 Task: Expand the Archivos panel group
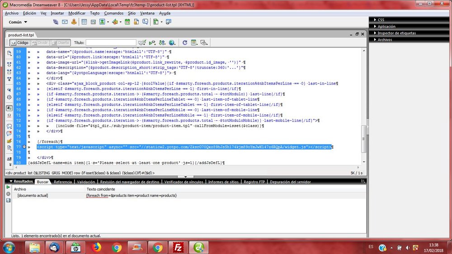(x=385, y=39)
